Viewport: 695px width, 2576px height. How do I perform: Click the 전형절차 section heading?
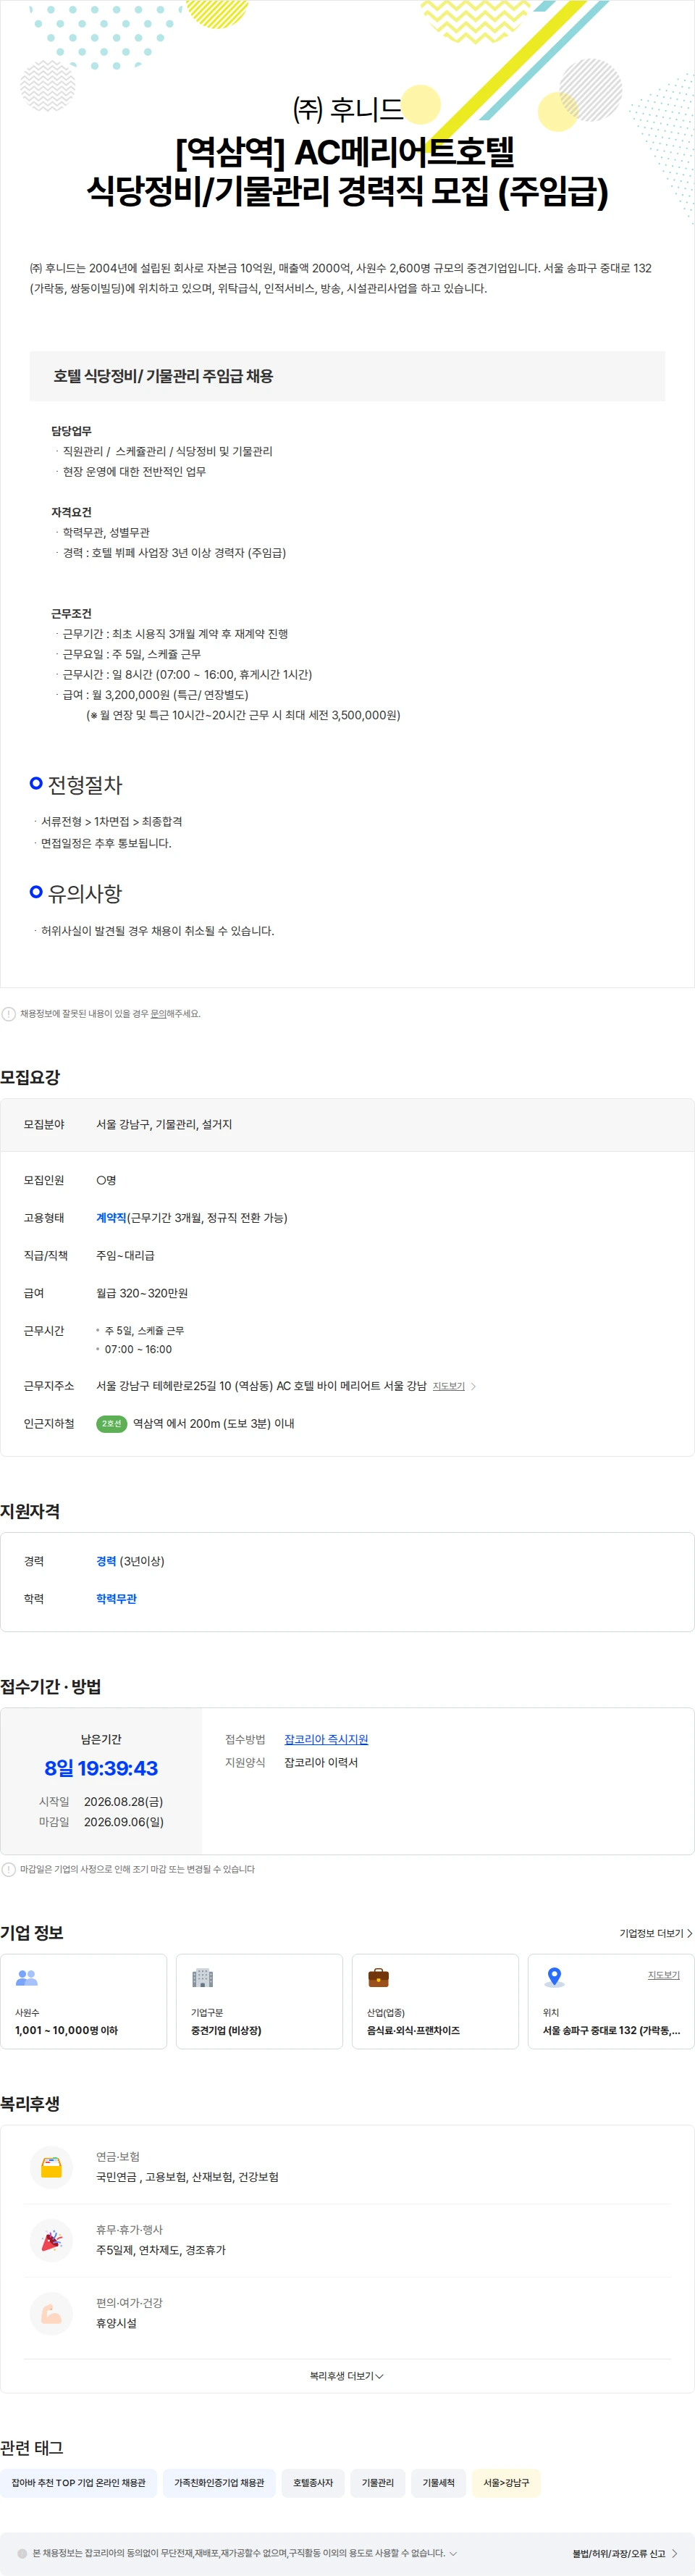coord(85,785)
